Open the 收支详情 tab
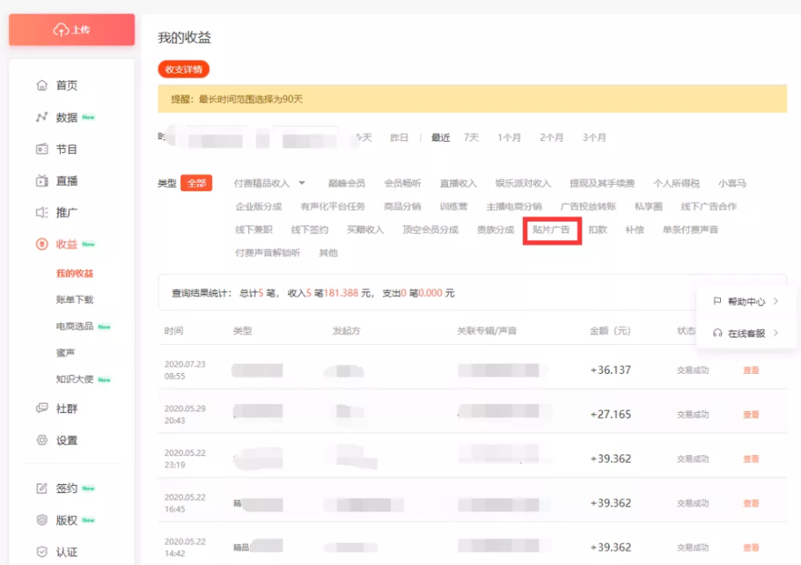The image size is (801, 565). [183, 69]
